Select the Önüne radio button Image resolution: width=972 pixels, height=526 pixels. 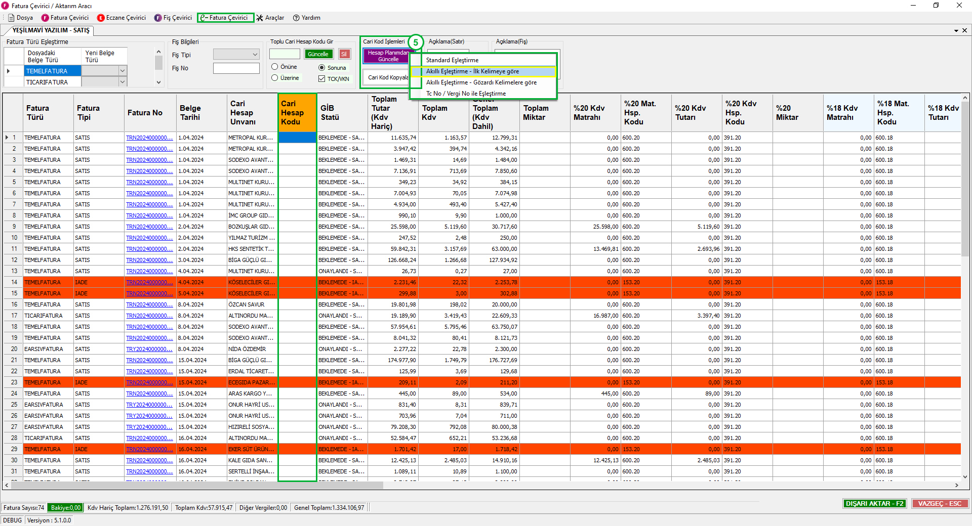click(x=275, y=67)
